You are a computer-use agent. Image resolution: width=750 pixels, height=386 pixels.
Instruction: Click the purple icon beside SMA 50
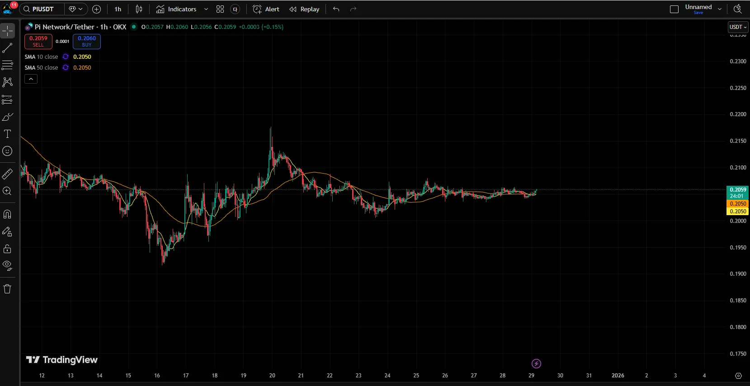(66, 67)
